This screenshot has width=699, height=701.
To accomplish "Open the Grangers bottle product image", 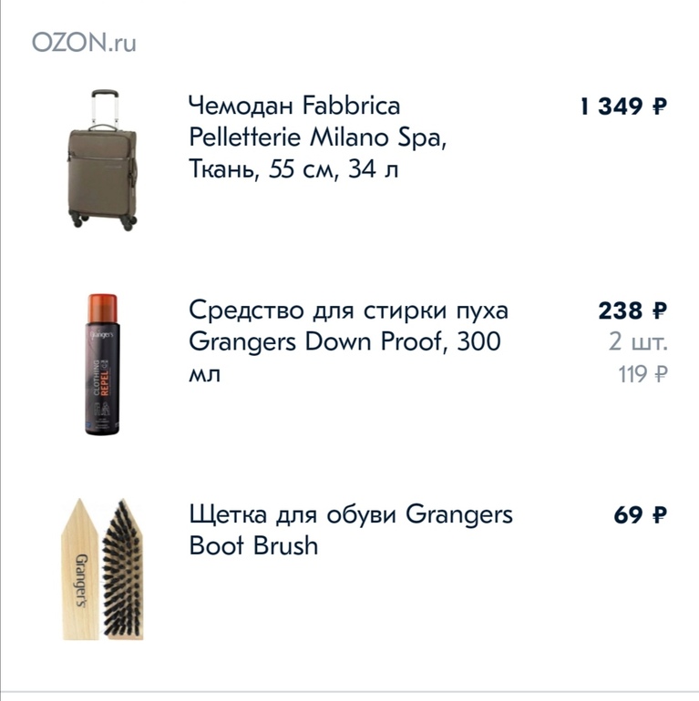I will tap(102, 364).
